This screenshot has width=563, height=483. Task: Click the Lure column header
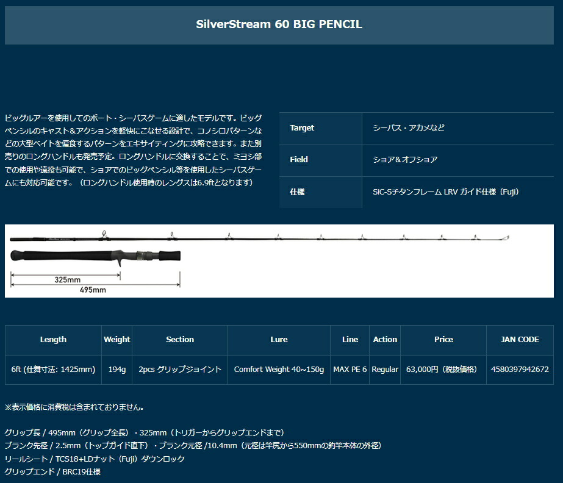pos(279,340)
